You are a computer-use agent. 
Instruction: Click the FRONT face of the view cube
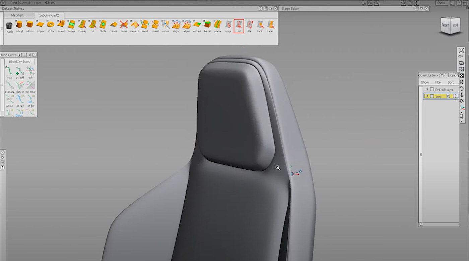pos(445,26)
